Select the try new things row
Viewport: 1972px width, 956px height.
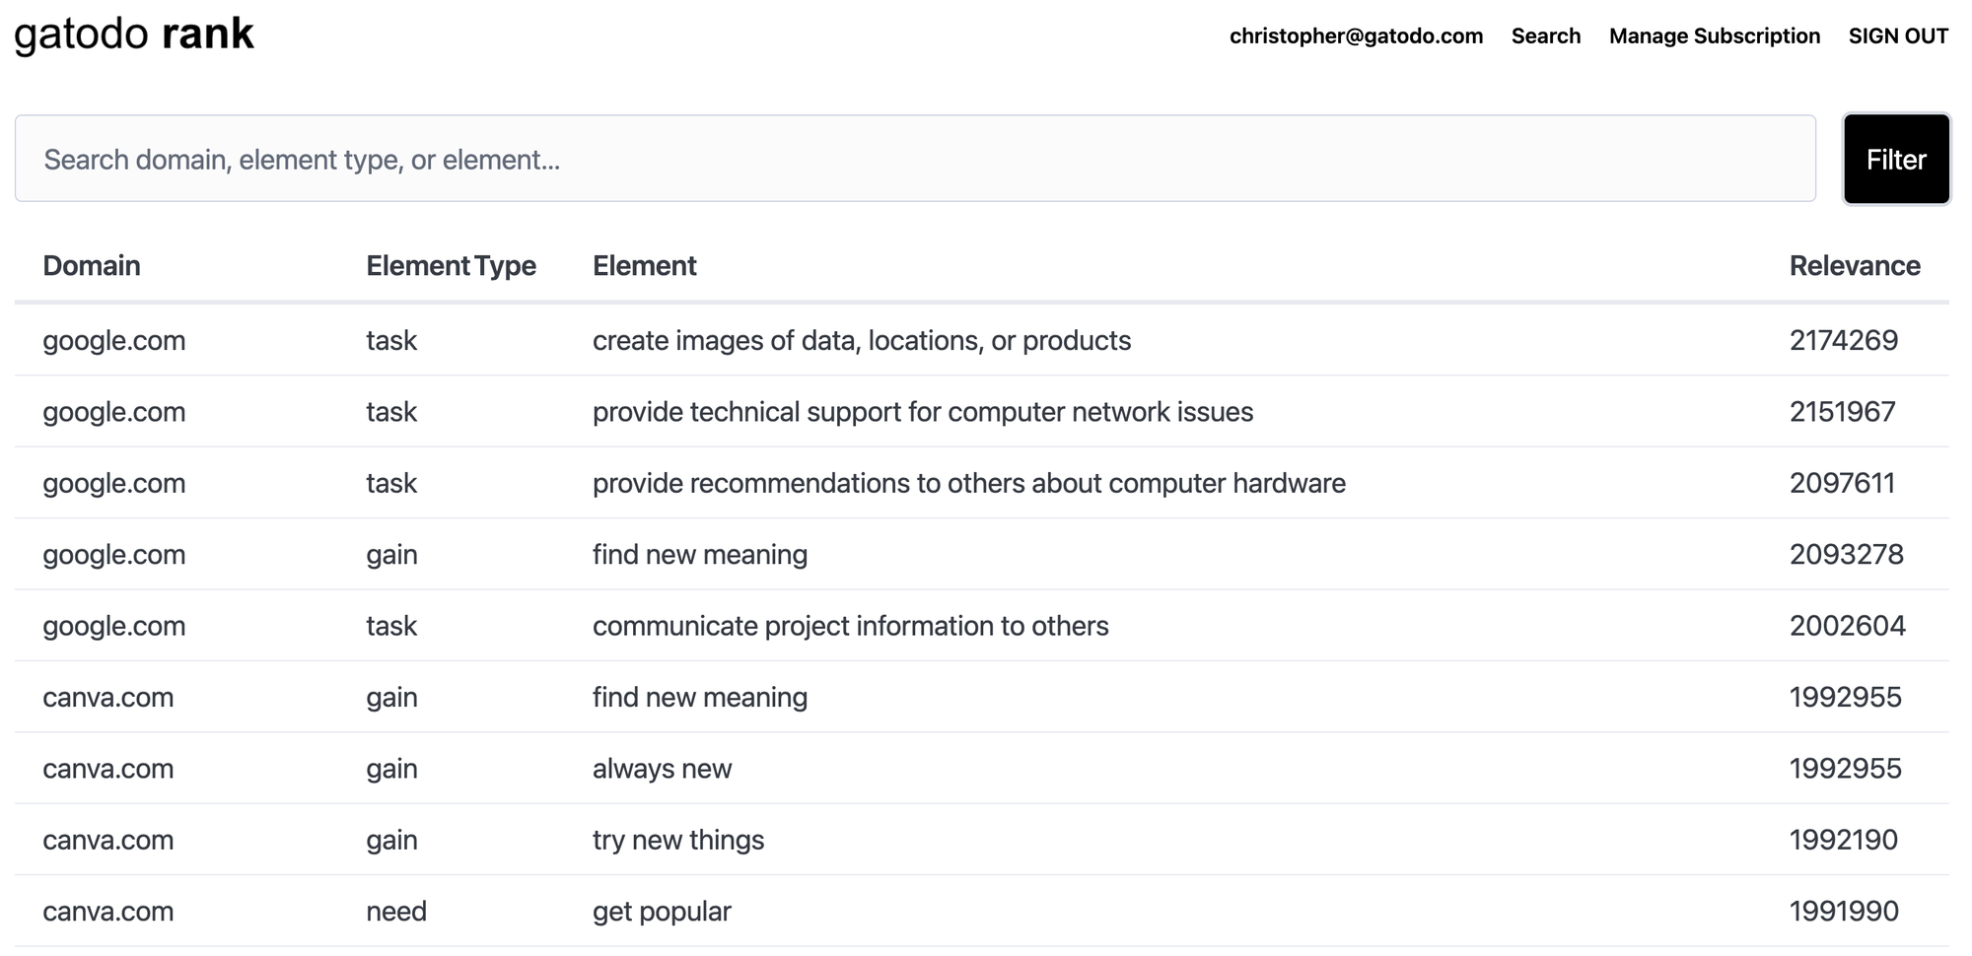coord(981,841)
